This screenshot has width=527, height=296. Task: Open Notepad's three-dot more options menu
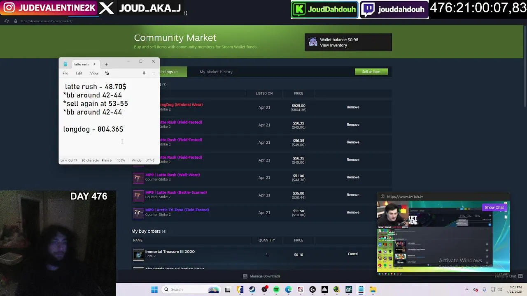[153, 73]
